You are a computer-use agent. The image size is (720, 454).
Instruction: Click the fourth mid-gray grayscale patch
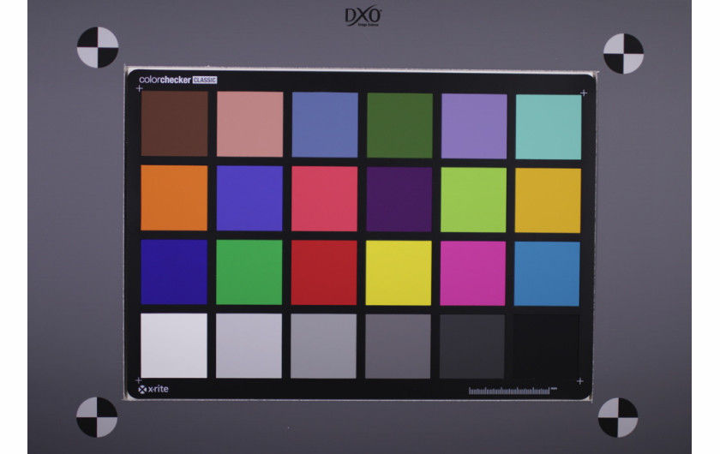pyautogui.click(x=398, y=347)
